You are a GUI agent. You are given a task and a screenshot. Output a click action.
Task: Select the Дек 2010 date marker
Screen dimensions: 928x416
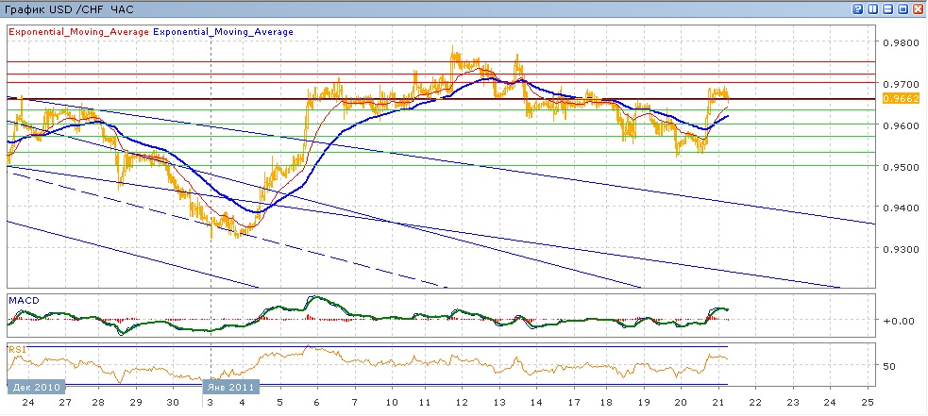[x=36, y=386]
